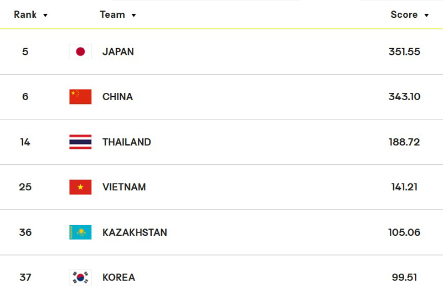Click the Japan flag icon
The height and width of the screenshot is (291, 443).
[x=80, y=51]
